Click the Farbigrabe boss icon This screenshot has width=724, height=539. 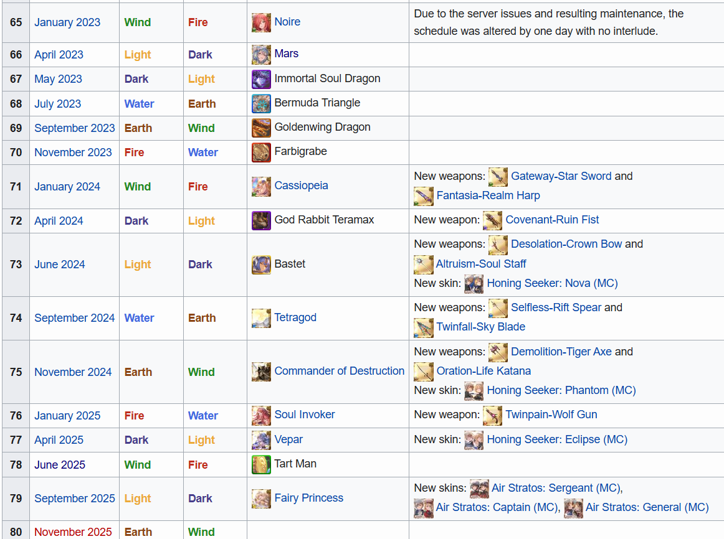[x=261, y=152]
